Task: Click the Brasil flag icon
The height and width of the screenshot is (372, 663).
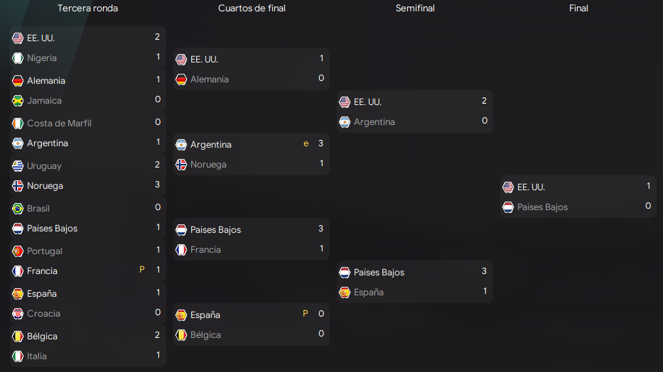Action: click(x=18, y=209)
